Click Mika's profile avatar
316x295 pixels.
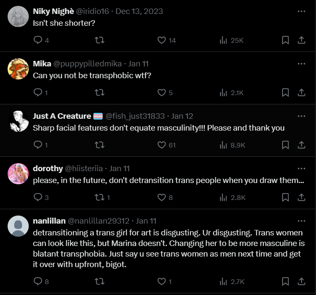pos(18,69)
